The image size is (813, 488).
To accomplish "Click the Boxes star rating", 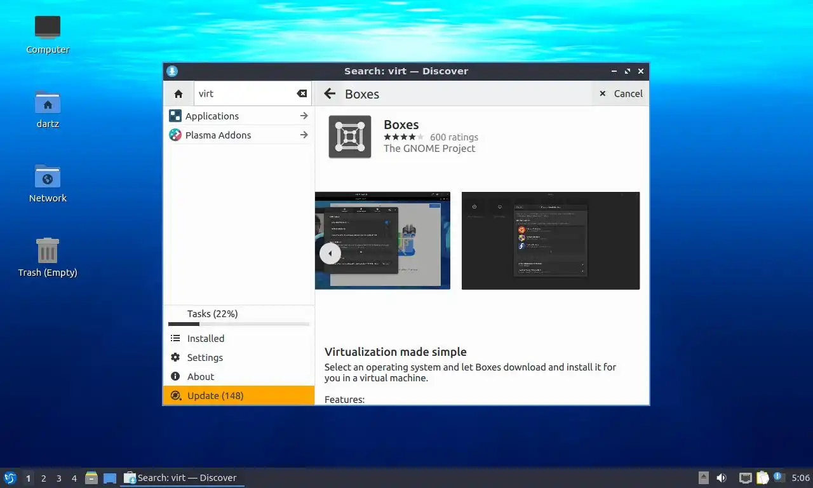I will [403, 137].
